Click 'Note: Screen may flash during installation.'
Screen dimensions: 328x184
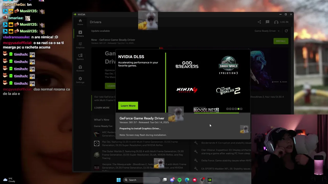coord(143,135)
